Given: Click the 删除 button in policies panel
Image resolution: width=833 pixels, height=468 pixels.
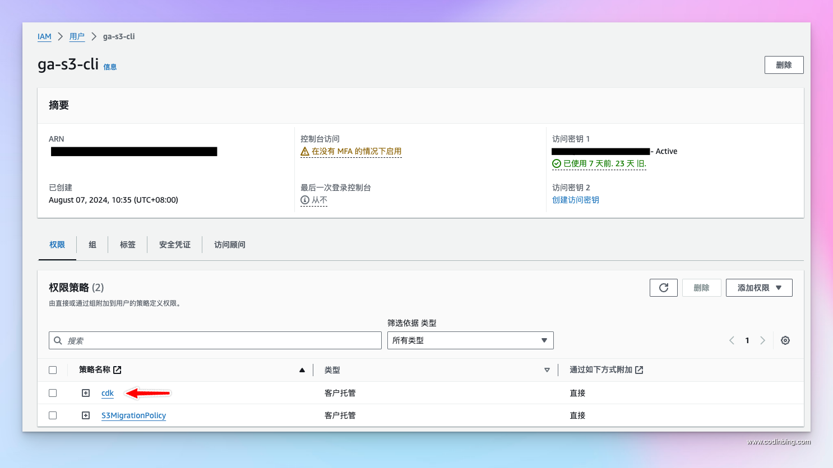Looking at the screenshot, I should click(x=701, y=288).
